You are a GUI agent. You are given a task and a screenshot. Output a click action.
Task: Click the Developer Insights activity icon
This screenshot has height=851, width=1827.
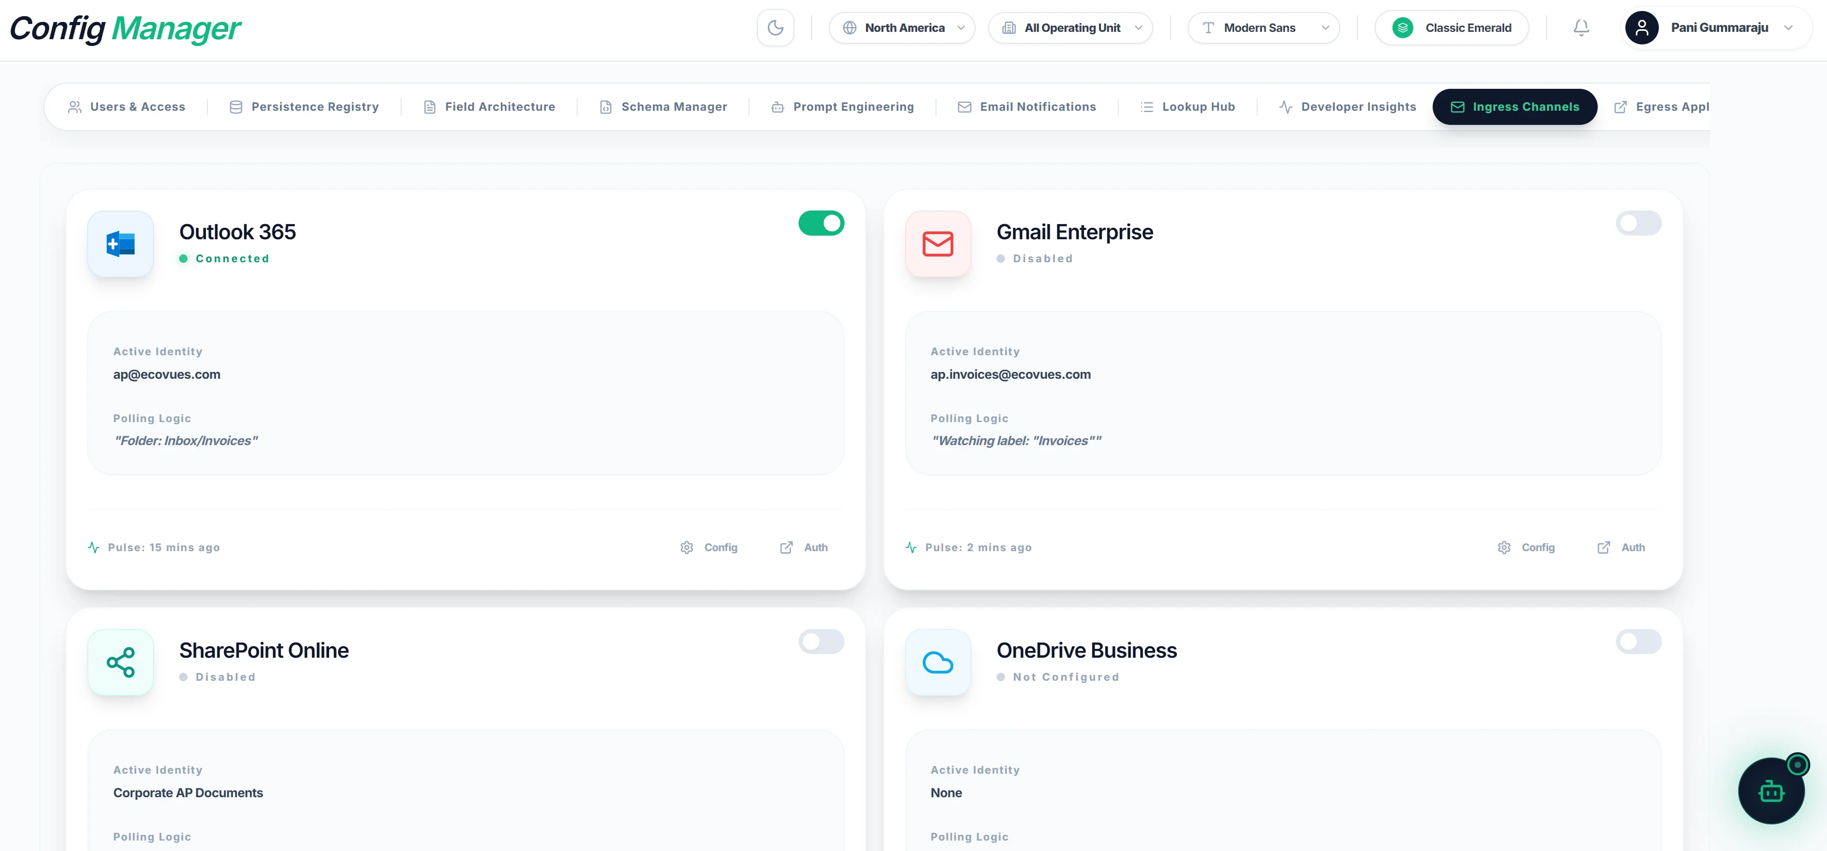click(x=1285, y=107)
